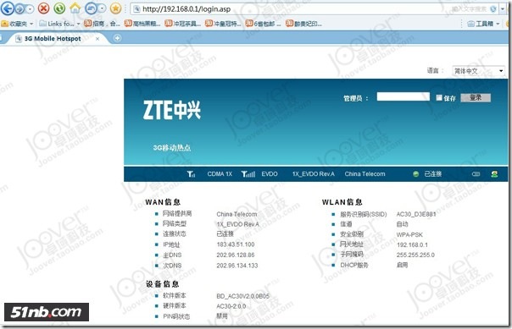Stop page loading with red X icon

pyautogui.click(x=43, y=8)
